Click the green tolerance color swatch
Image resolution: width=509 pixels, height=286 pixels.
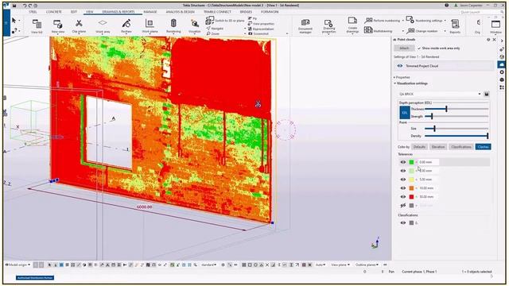click(412, 162)
